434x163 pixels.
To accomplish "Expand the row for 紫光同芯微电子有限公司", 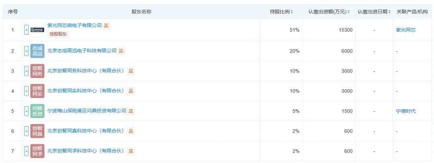I will 27,30.
